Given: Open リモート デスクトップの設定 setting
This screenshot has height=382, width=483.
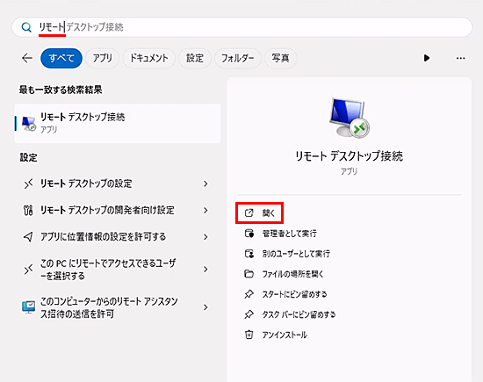Looking at the screenshot, I should [118, 184].
